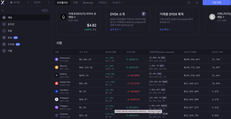
Task: Sort by 지수 가격 column header
Action: click(x=83, y=52)
